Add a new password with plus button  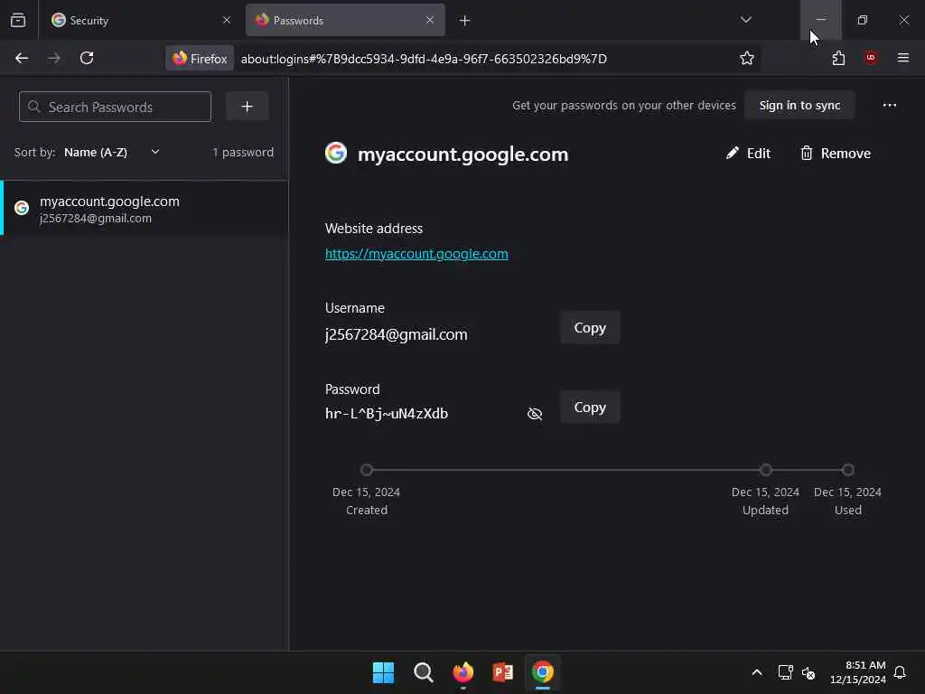(x=248, y=107)
